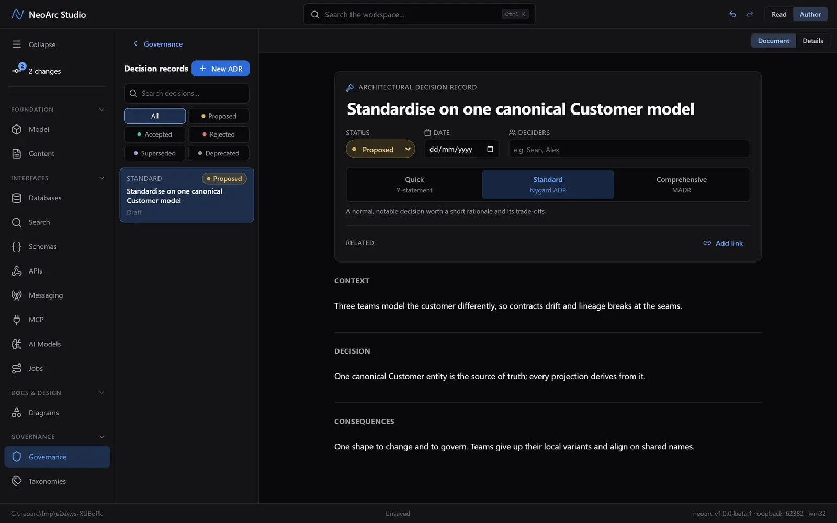This screenshot has height=523, width=837.
Task: Click the Governance shield icon
Action: click(x=17, y=457)
